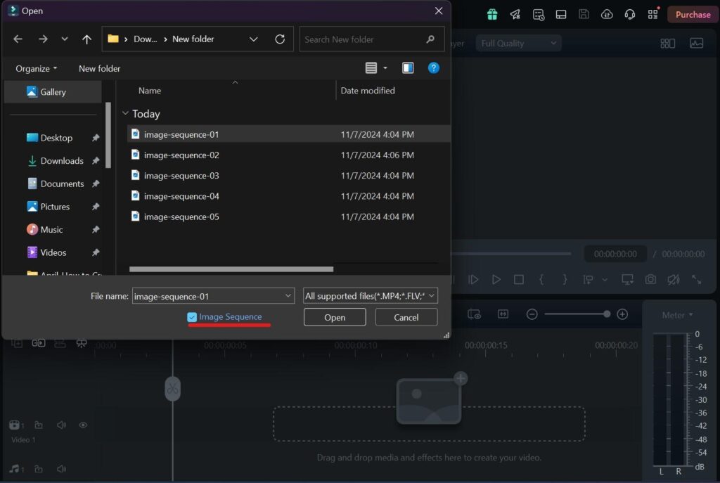This screenshot has height=483, width=720.
Task: Set mark in with left brace icon
Action: pos(541,279)
